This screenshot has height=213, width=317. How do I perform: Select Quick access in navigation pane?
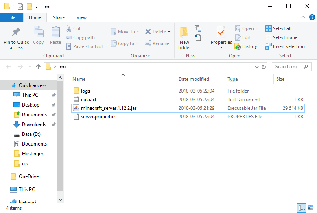pyautogui.click(x=29, y=85)
